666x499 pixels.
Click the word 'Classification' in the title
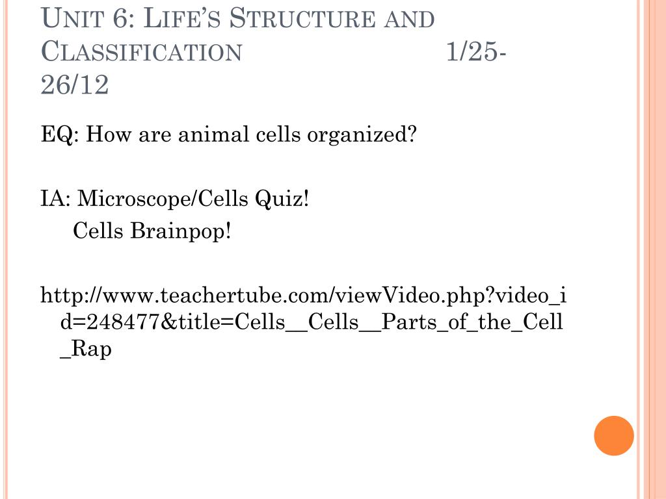tap(141, 51)
